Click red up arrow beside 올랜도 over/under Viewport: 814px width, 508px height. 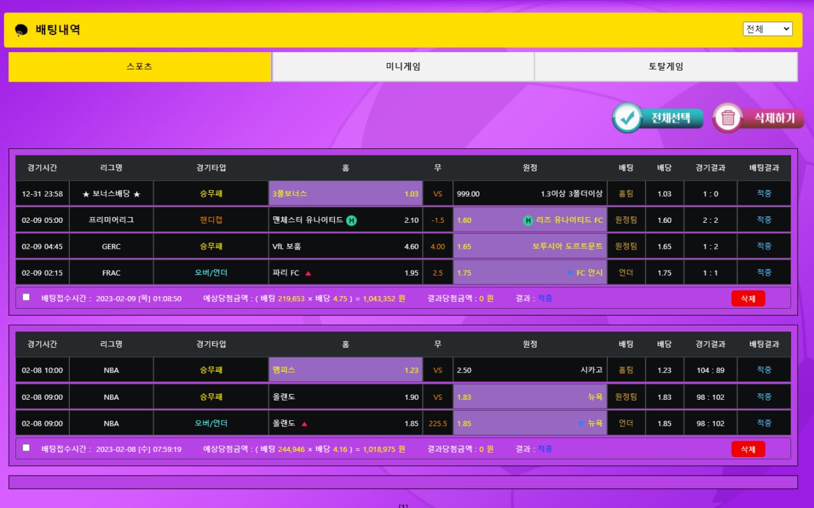point(305,423)
